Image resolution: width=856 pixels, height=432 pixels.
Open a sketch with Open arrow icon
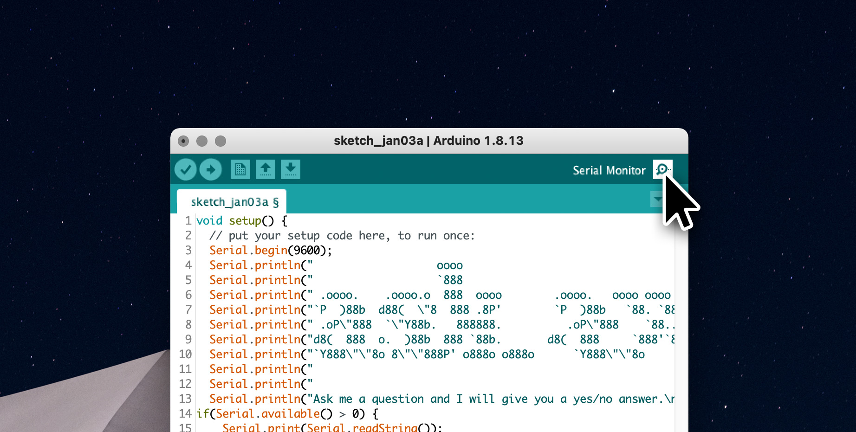pyautogui.click(x=266, y=169)
